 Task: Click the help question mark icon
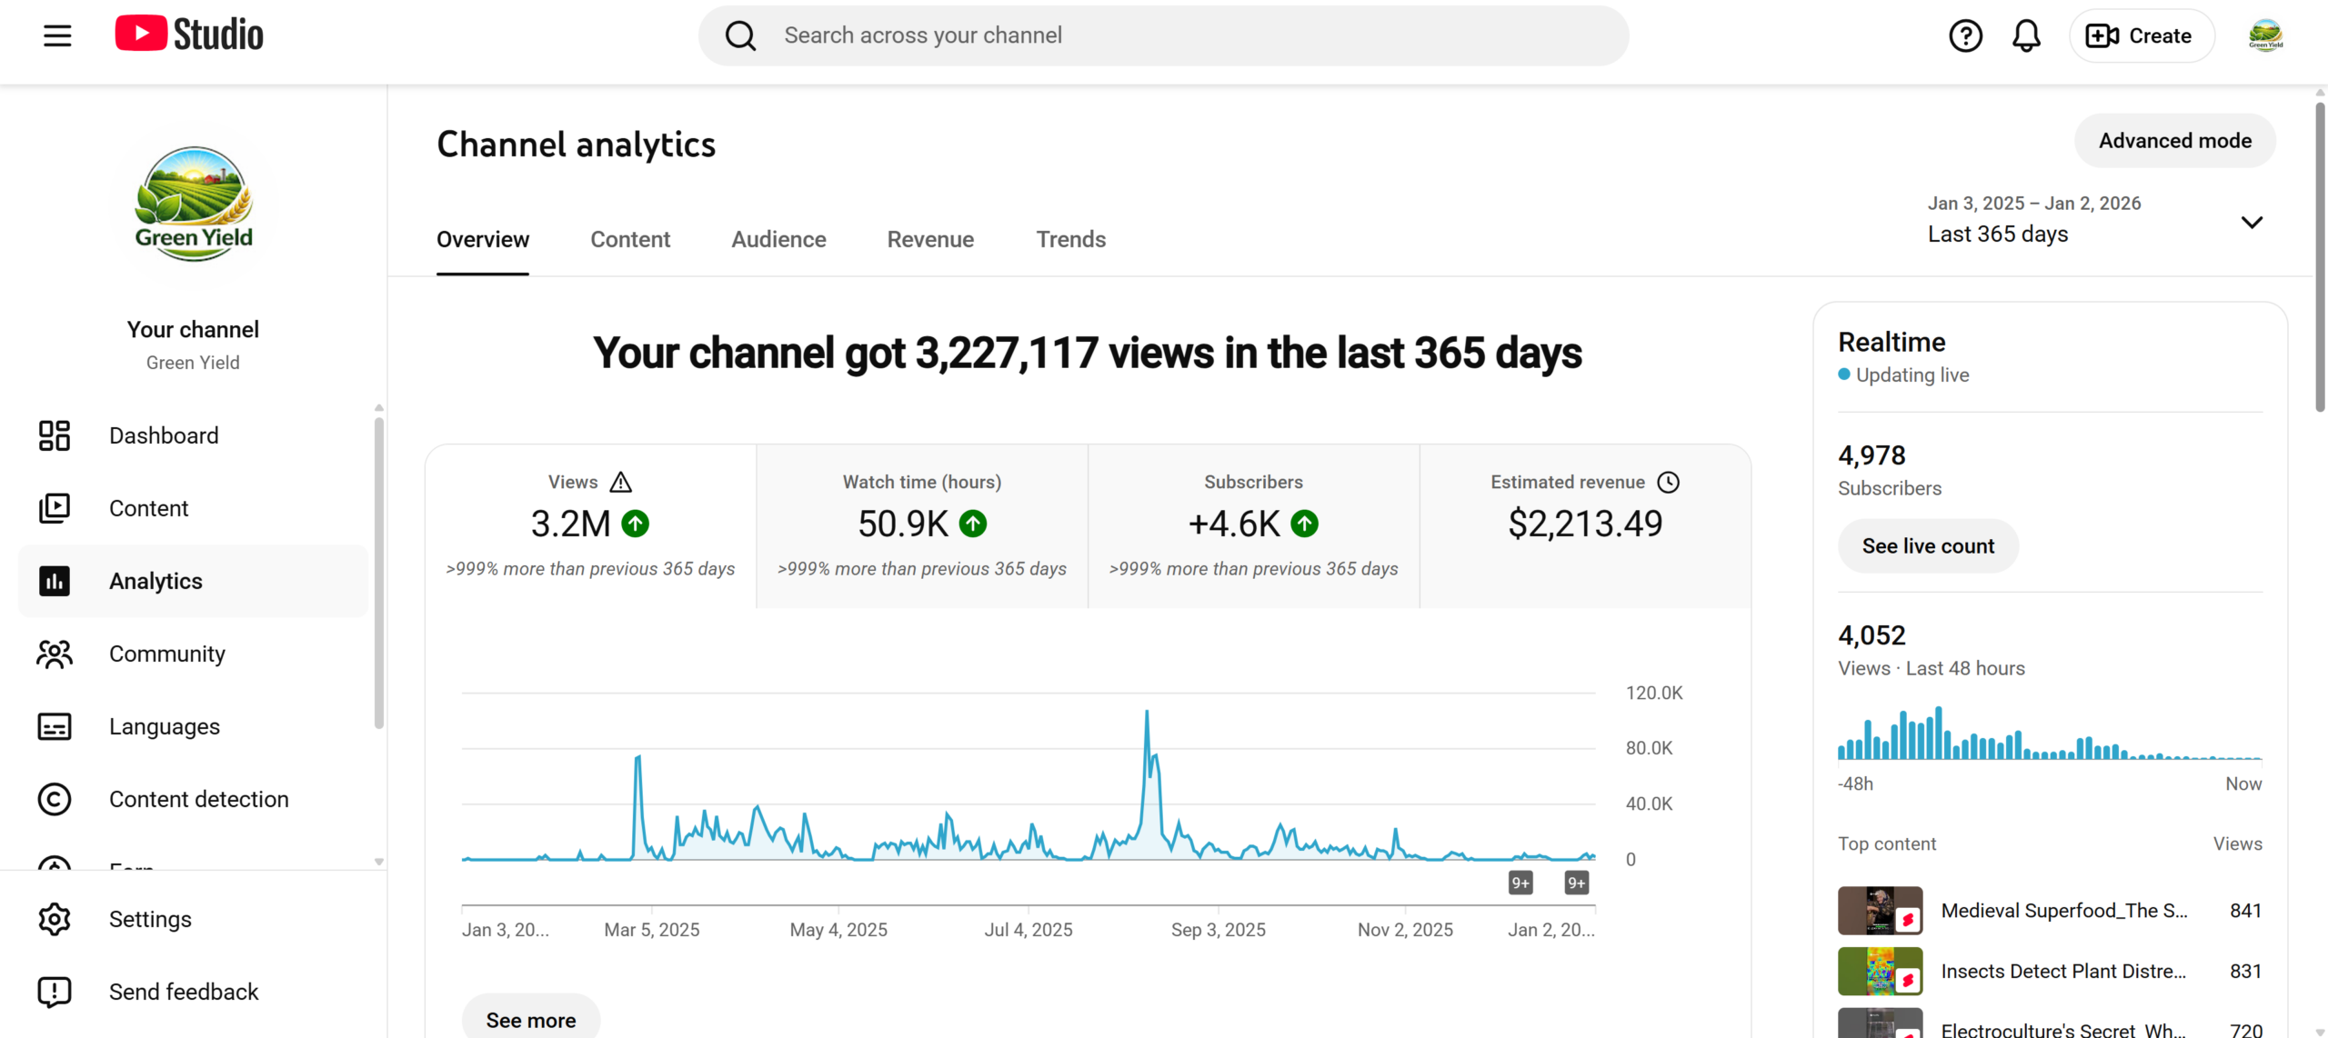(1965, 35)
